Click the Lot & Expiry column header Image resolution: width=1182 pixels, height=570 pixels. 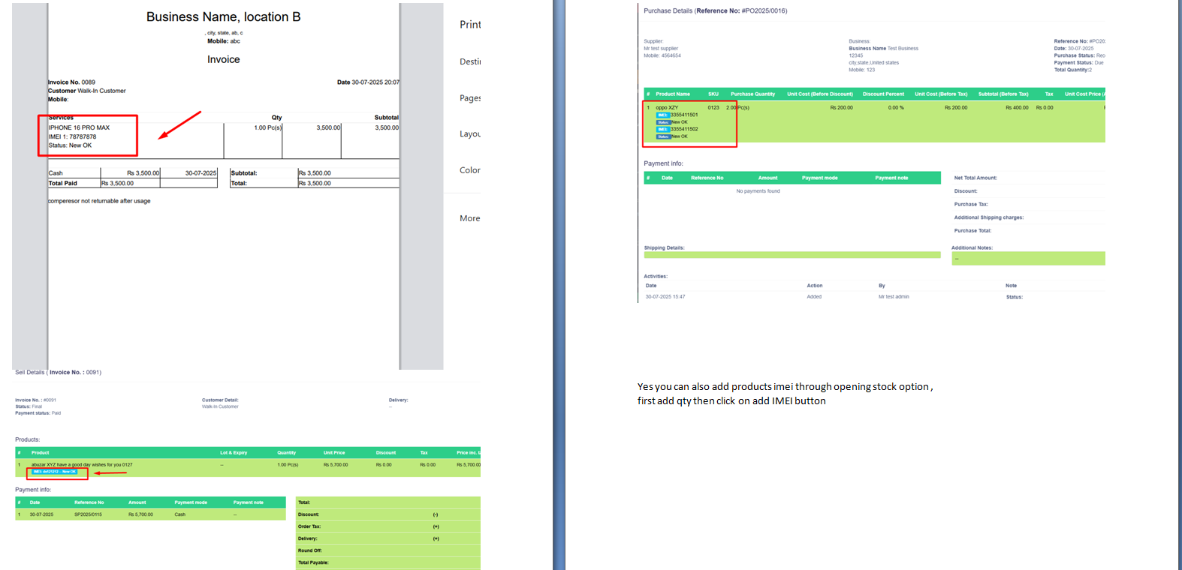tap(234, 453)
